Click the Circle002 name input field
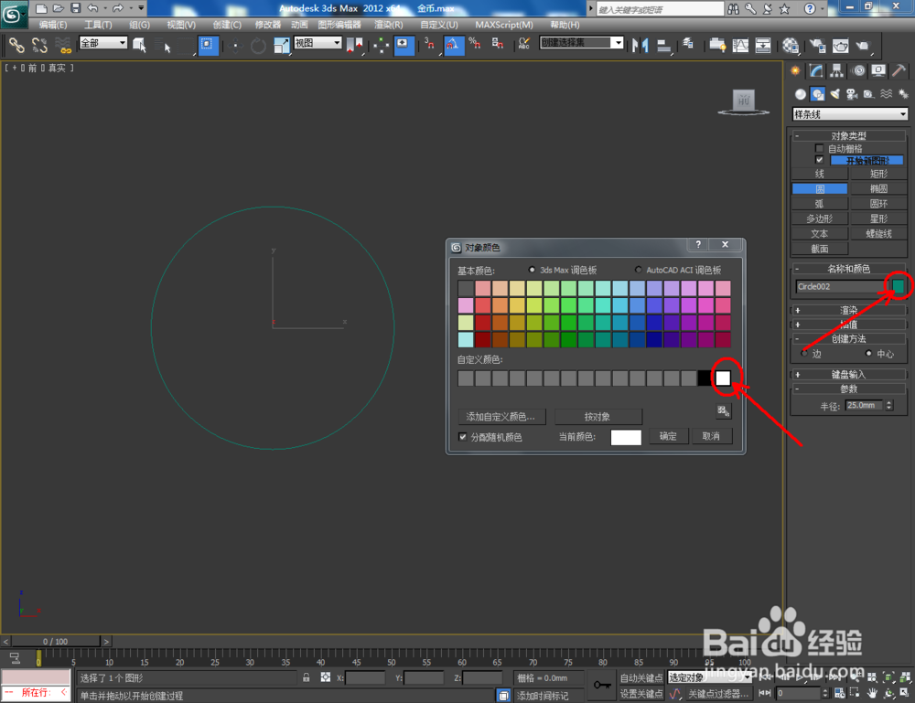 pos(837,286)
